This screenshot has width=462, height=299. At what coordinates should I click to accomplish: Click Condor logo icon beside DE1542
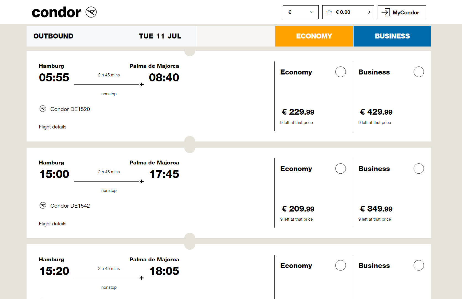click(x=43, y=205)
